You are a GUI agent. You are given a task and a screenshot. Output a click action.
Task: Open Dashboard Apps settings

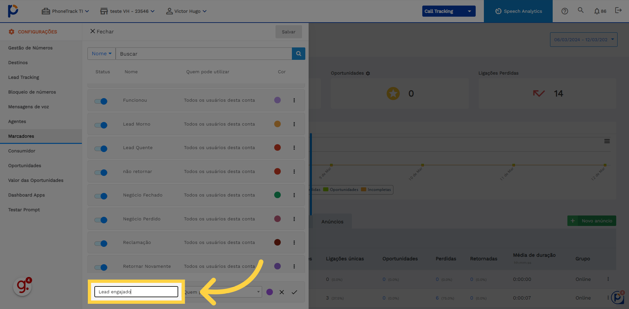tap(27, 195)
